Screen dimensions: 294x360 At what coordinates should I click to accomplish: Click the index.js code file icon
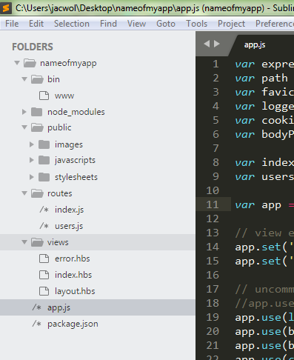(44, 210)
